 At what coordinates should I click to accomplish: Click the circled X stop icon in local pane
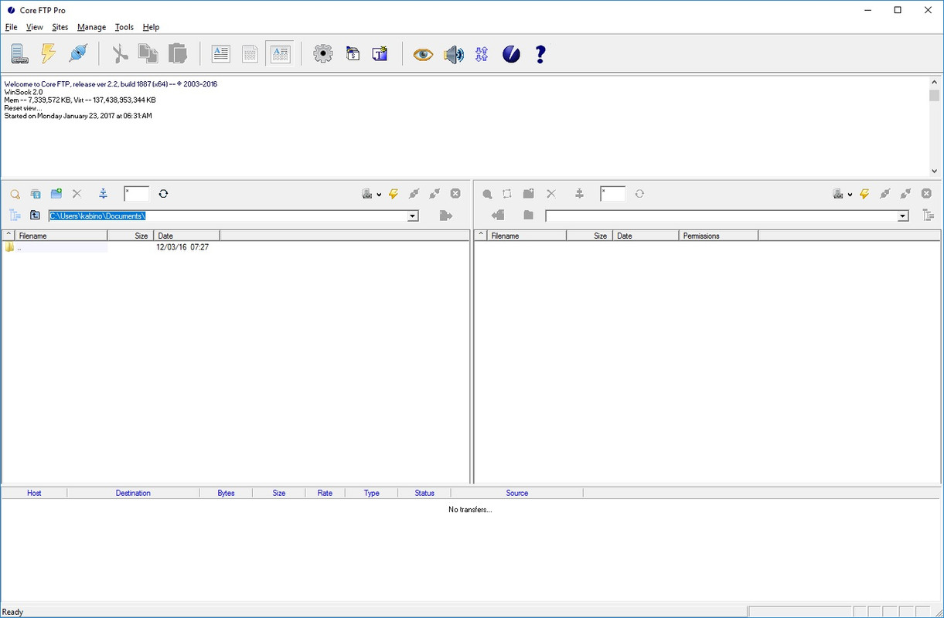(x=455, y=194)
